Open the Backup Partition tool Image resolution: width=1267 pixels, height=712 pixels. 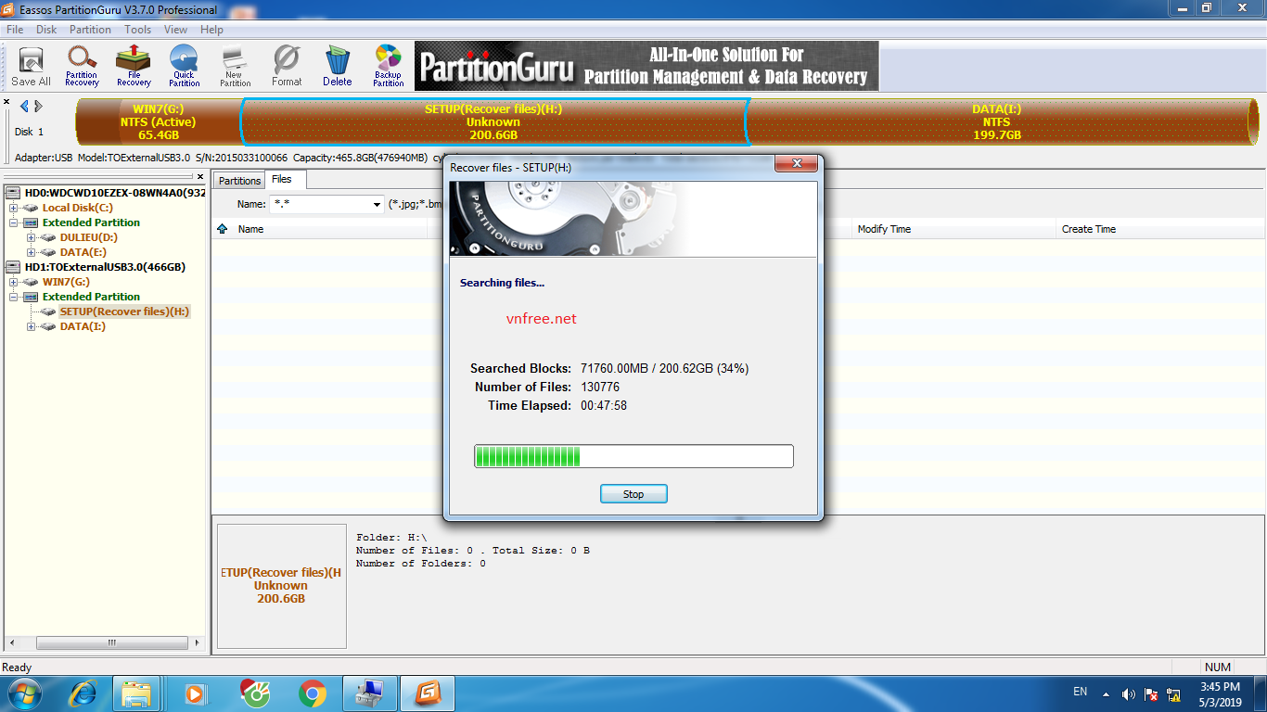pyautogui.click(x=388, y=67)
